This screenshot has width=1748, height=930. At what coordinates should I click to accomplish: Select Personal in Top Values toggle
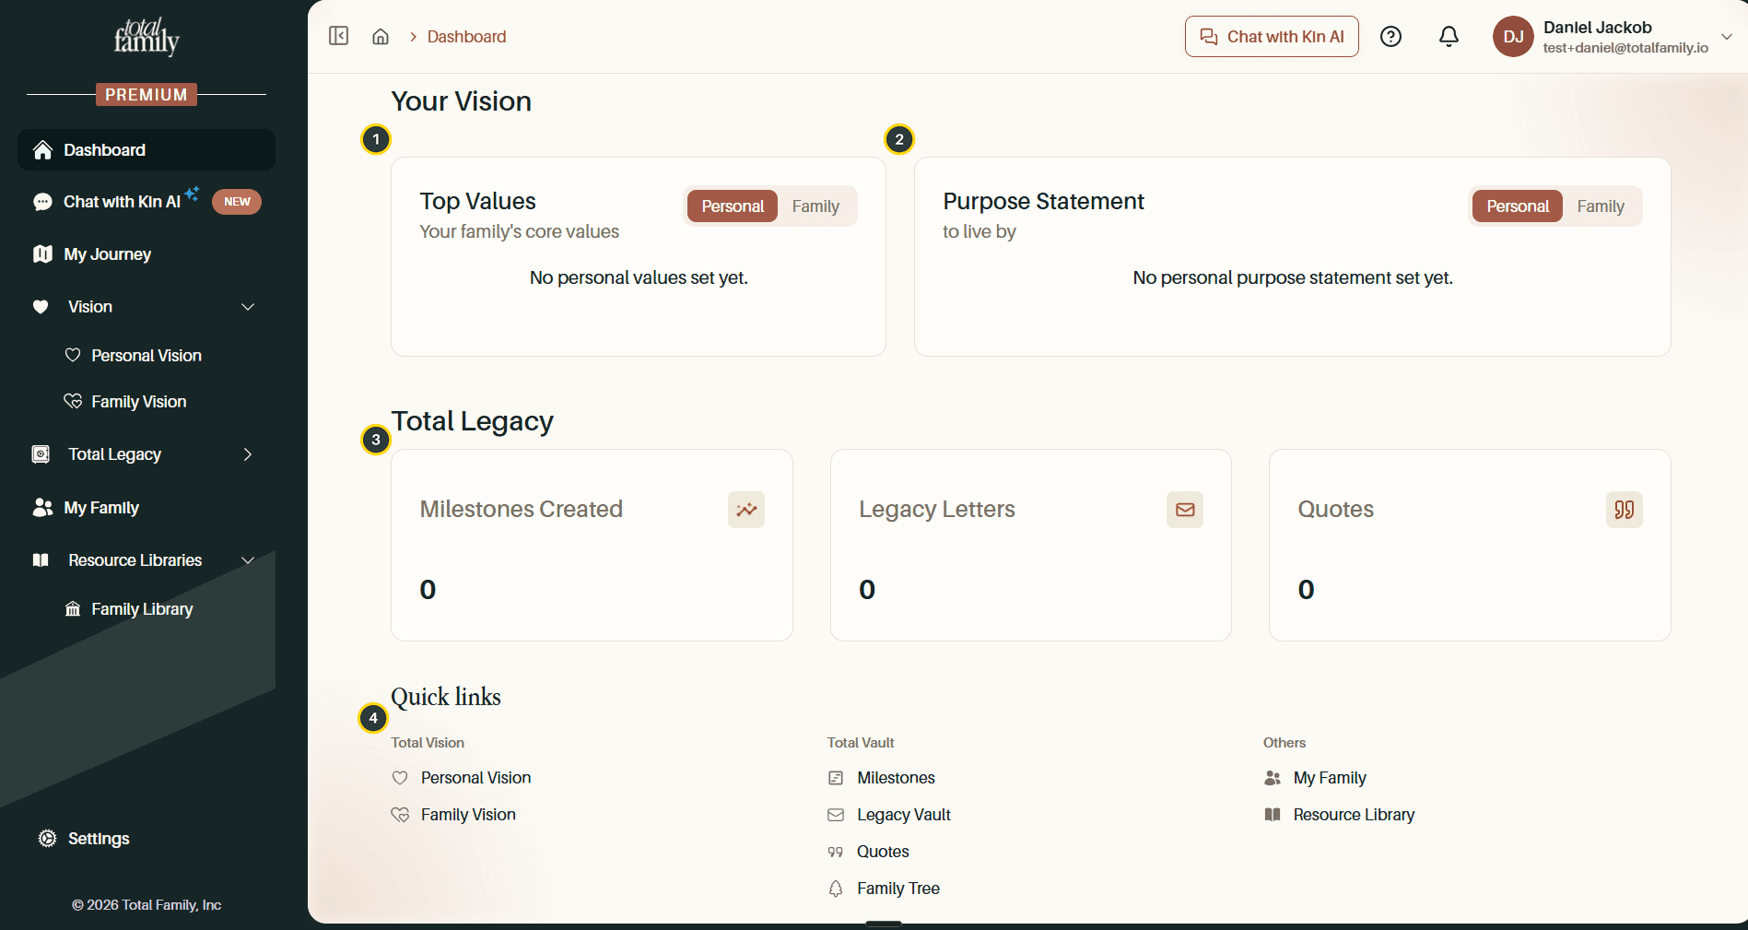click(x=733, y=206)
